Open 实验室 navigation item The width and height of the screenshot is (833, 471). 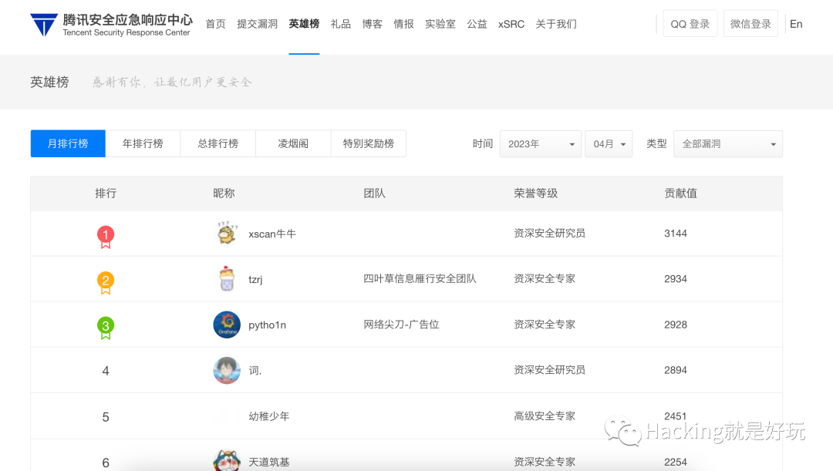point(440,24)
